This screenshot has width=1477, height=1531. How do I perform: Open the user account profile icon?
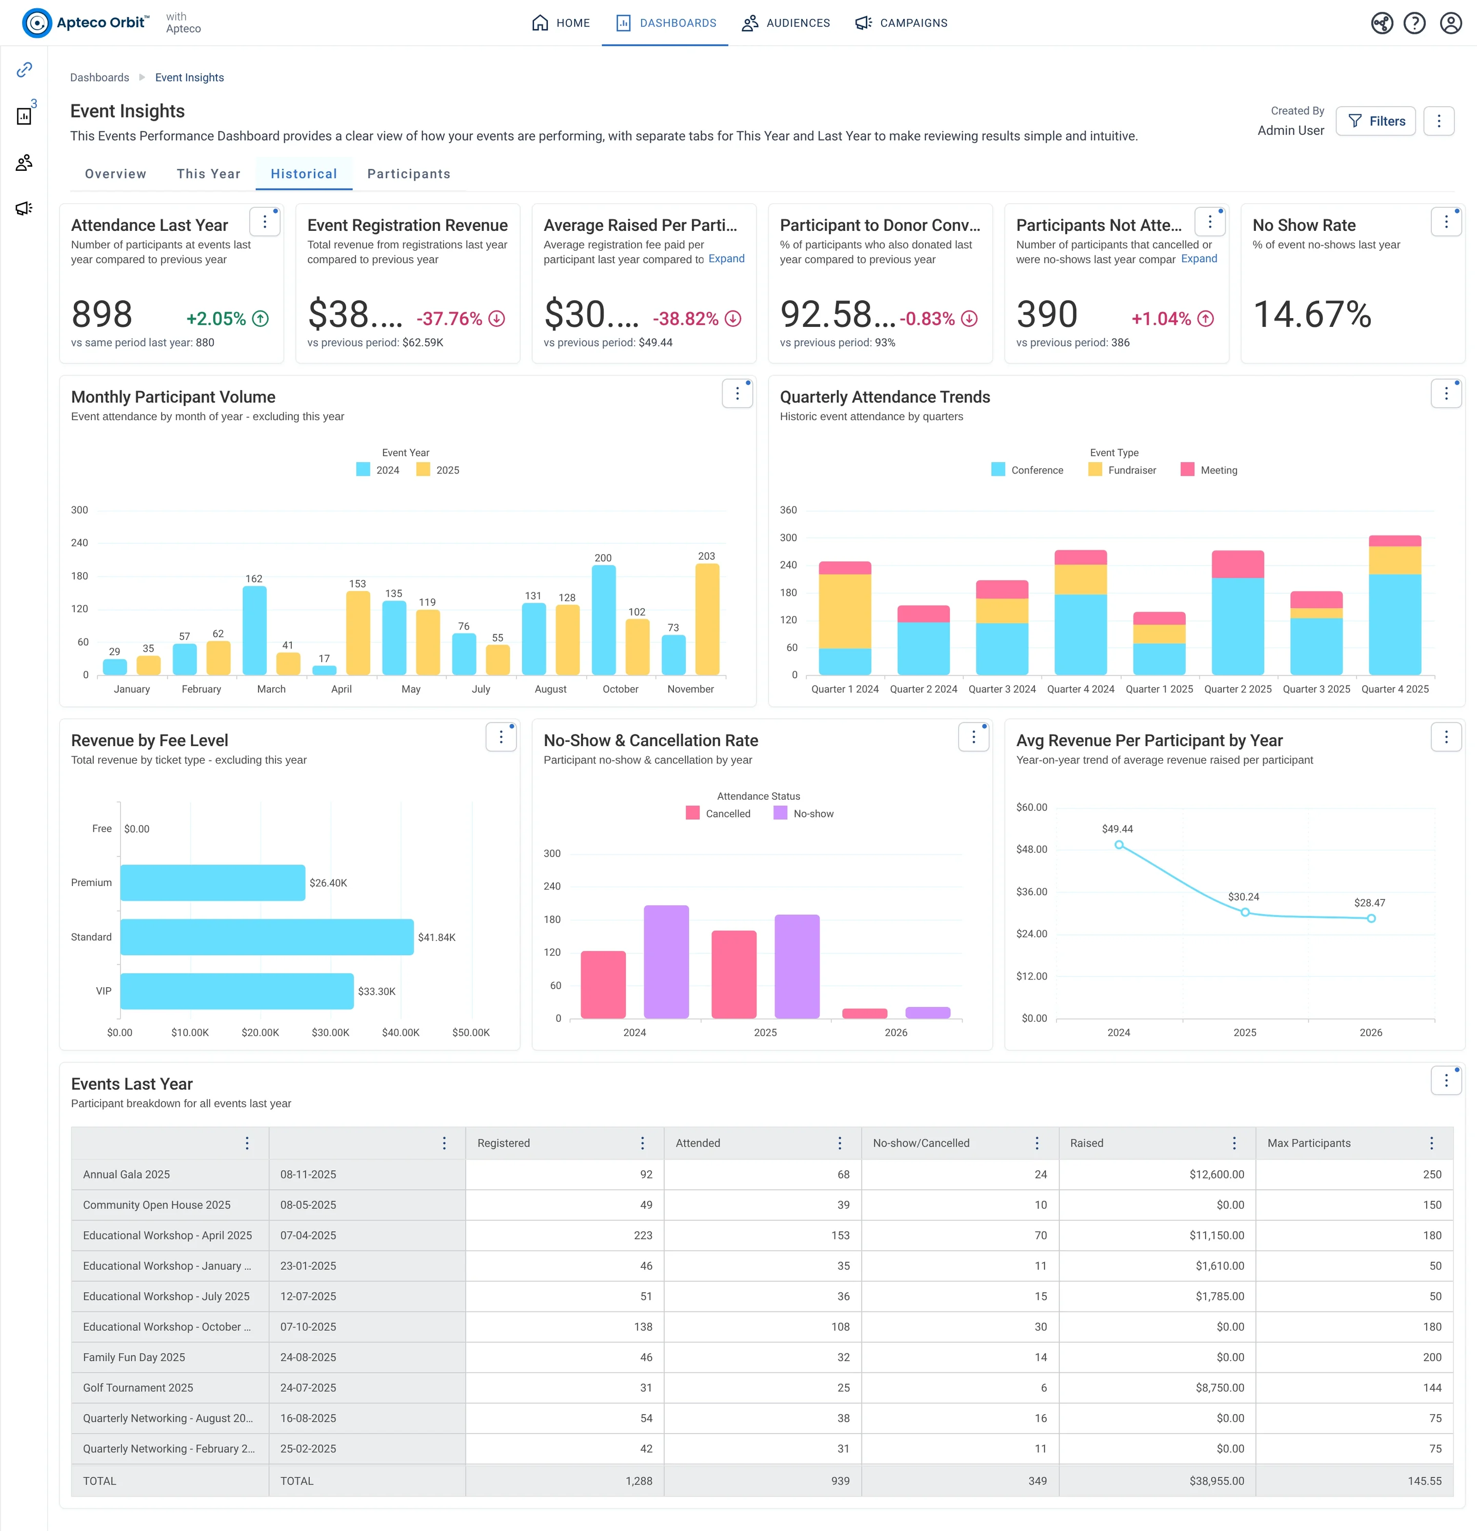point(1450,24)
